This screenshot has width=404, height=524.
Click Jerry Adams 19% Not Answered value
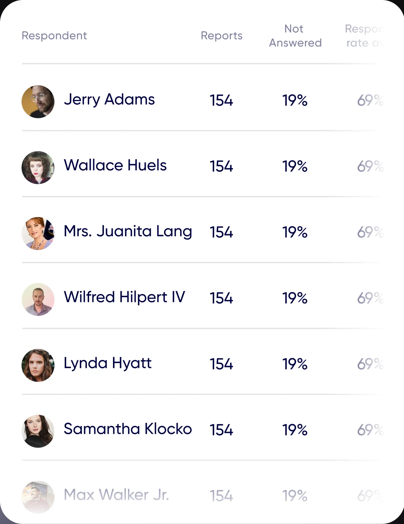click(x=295, y=101)
